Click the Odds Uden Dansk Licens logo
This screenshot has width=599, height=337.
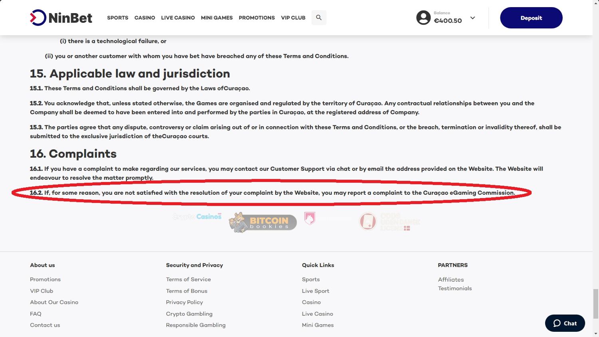pyautogui.click(x=390, y=222)
